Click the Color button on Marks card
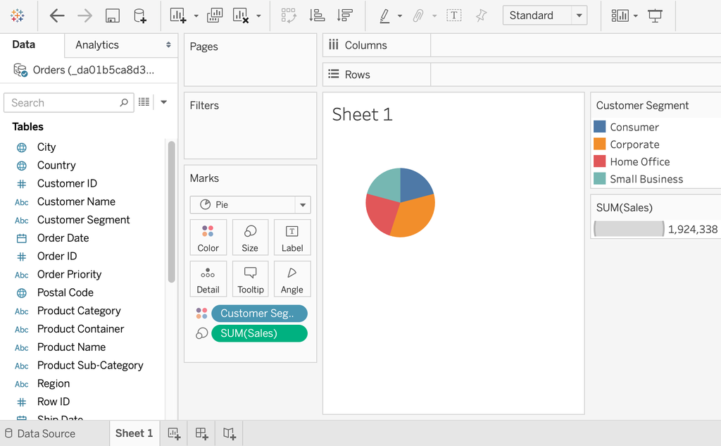 tap(208, 238)
